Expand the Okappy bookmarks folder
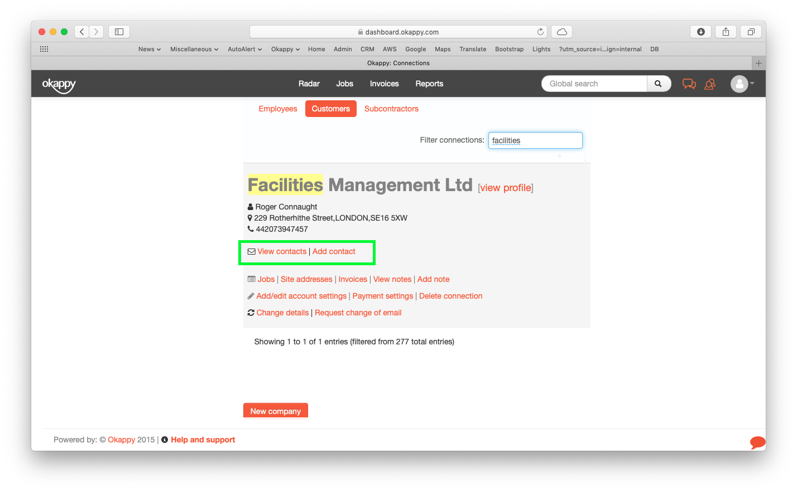 (285, 49)
